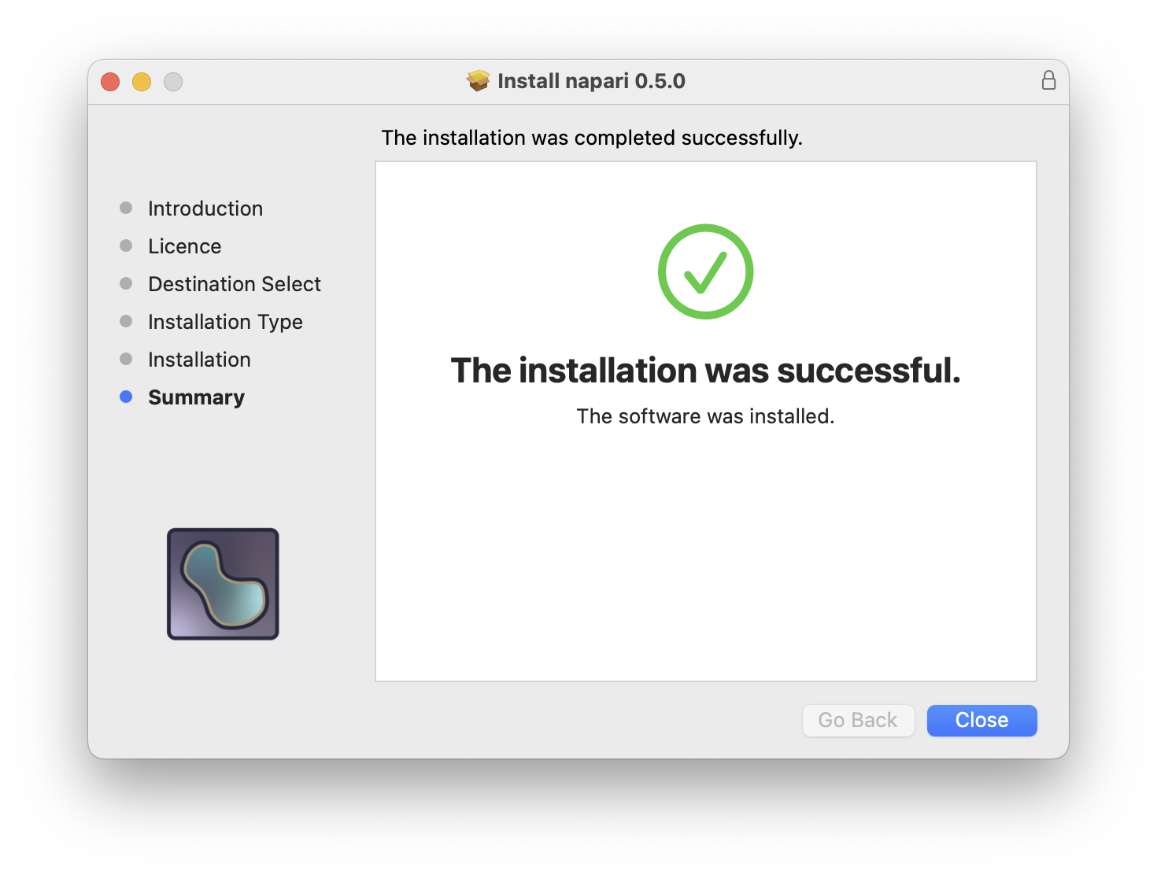Click the completion message text
This screenshot has width=1157, height=875.
click(592, 138)
